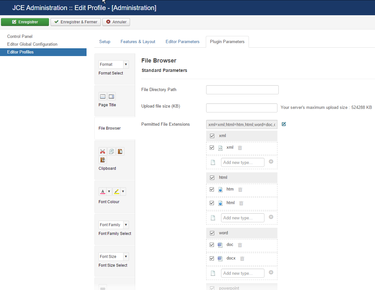
Task: Uncheck the xml extension checkbox
Action: pyautogui.click(x=212, y=147)
